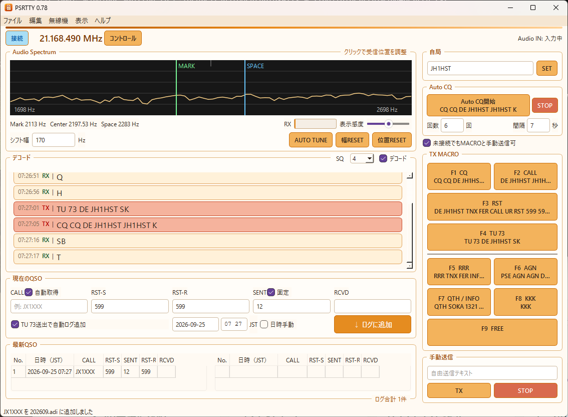Image resolution: width=568 pixels, height=417 pixels.
Task: Select the 07:26:56 RX row showing H
Action: pyautogui.click(x=208, y=192)
